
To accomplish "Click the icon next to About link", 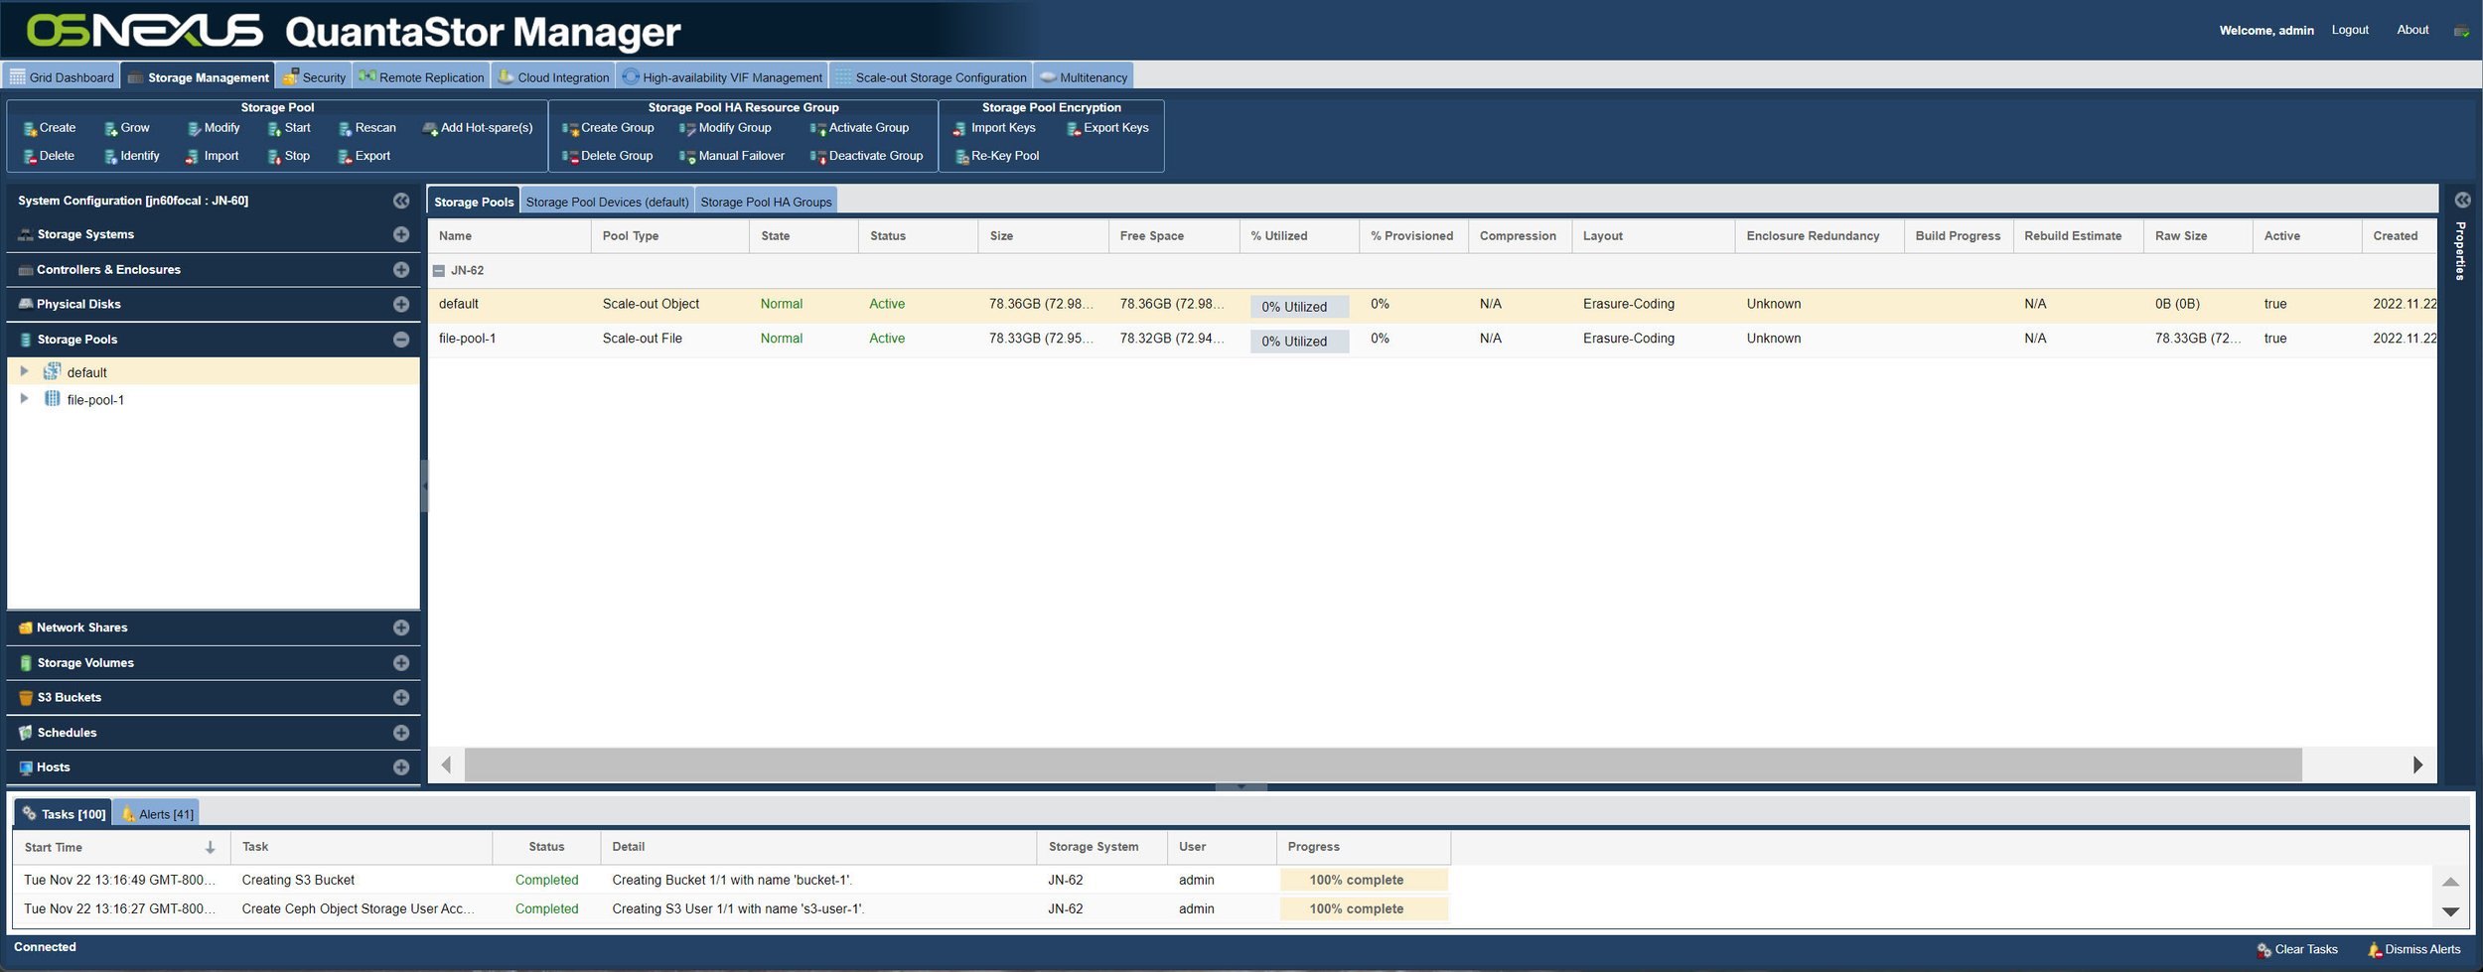I will coord(2461,31).
